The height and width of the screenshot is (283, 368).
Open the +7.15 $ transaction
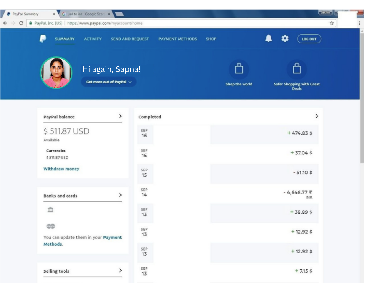pos(228,272)
